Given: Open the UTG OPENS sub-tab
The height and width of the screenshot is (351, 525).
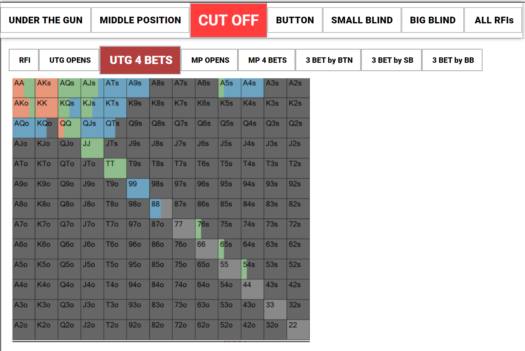Looking at the screenshot, I should click(70, 60).
